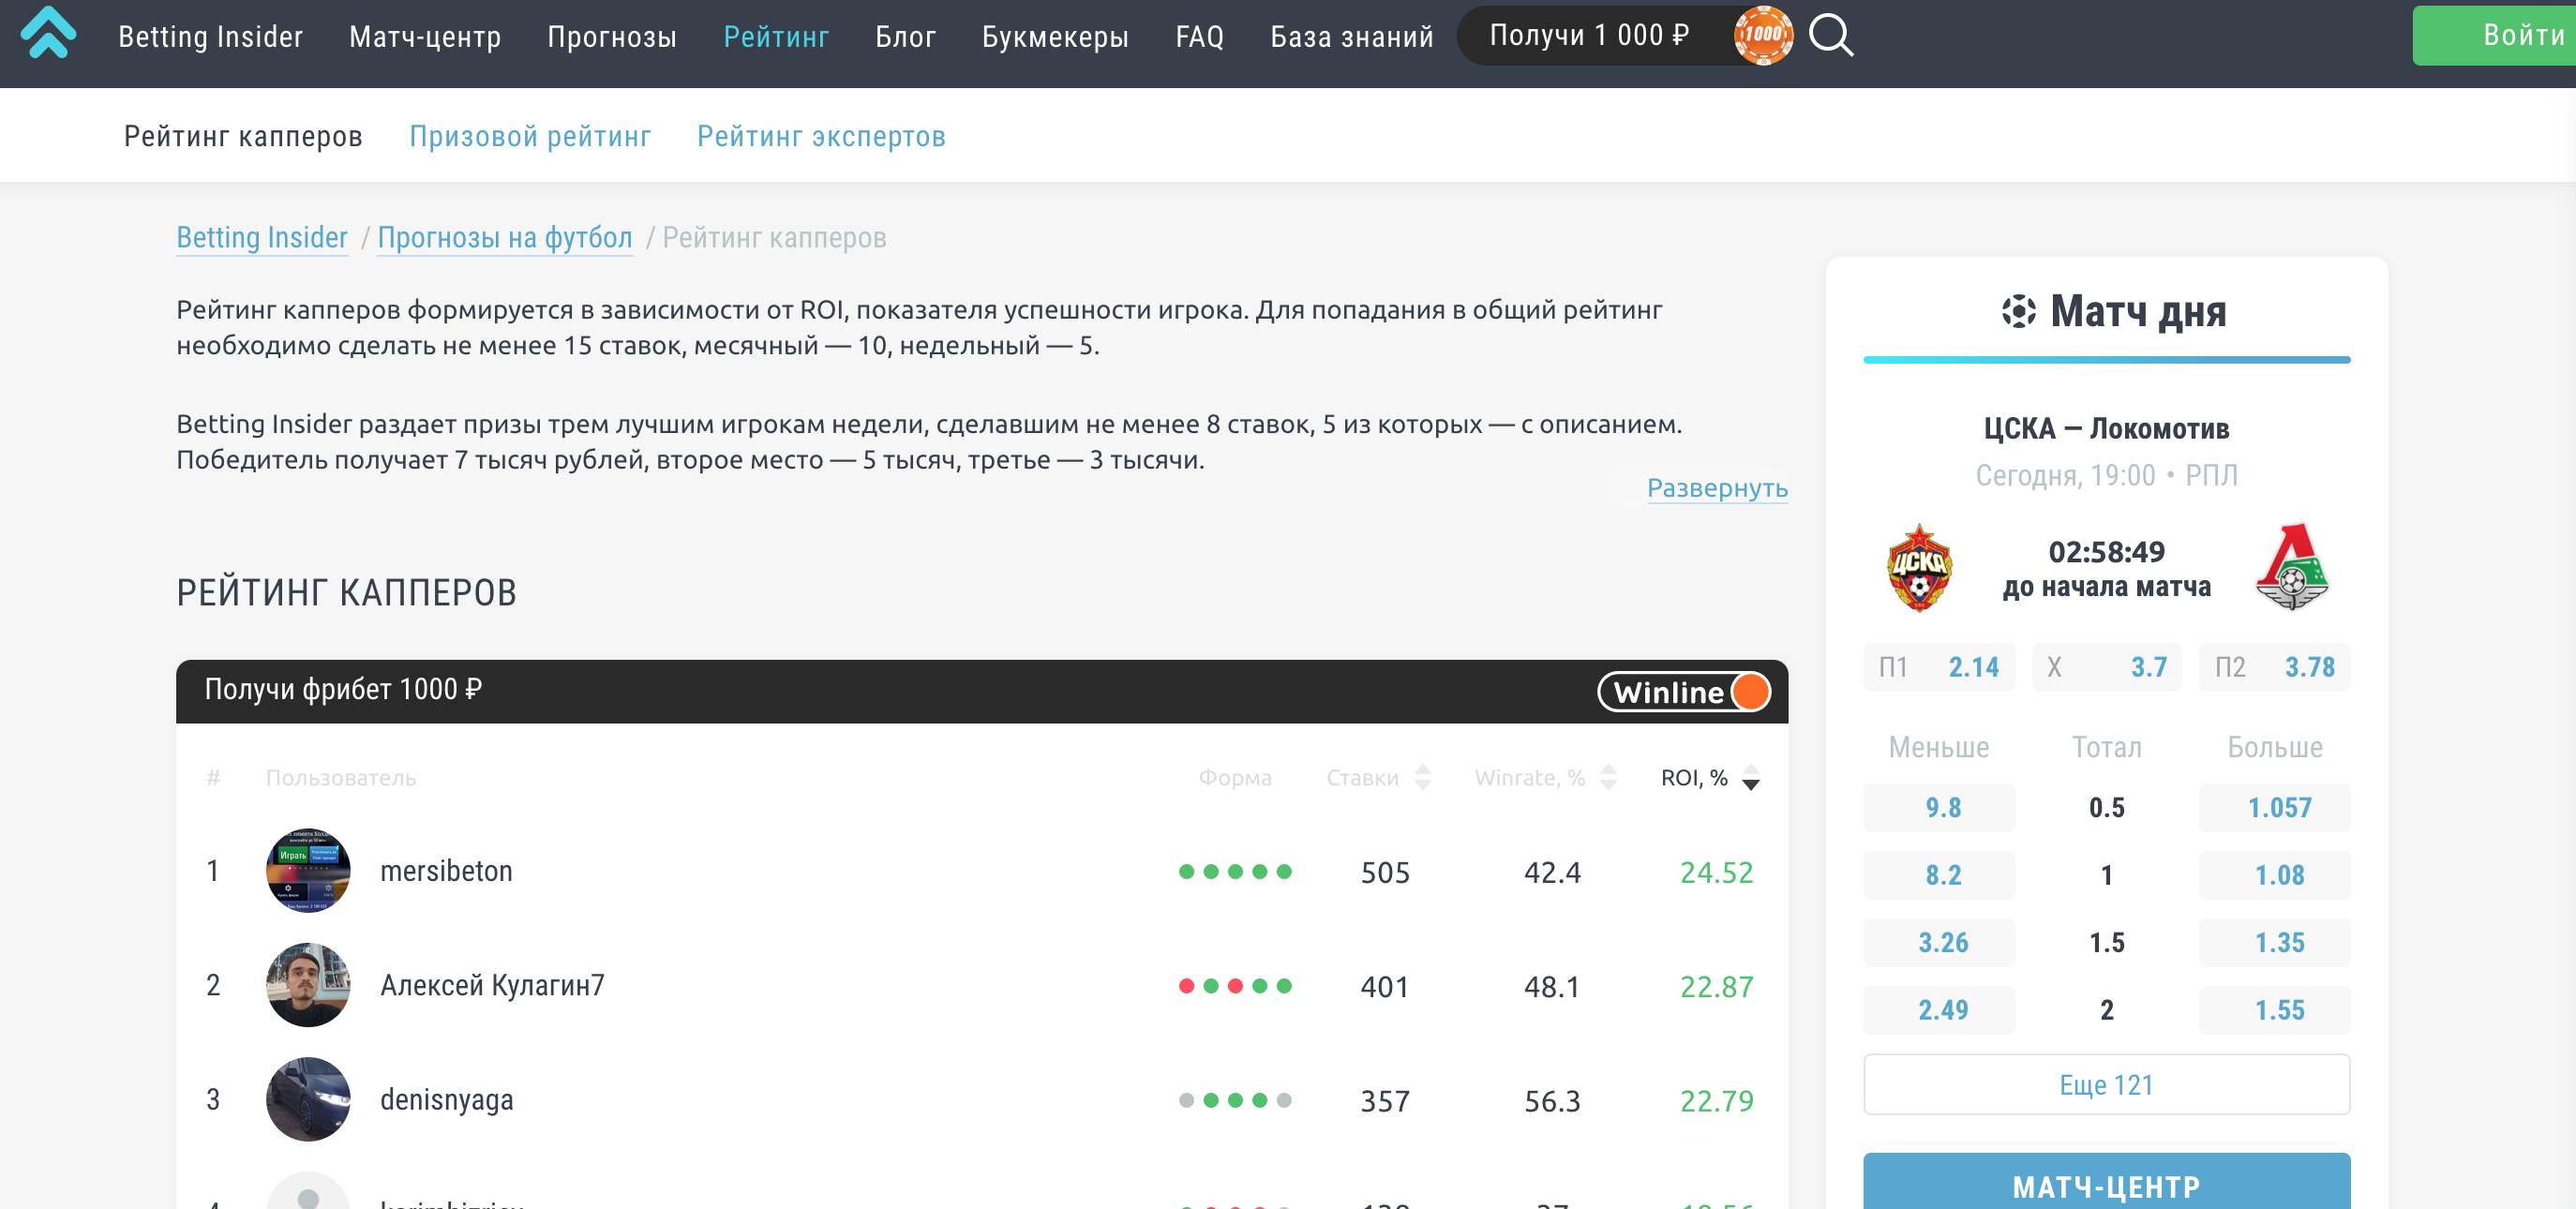Viewport: 2576px width, 1209px height.
Task: Open Рейтинг nav item
Action: [x=776, y=37]
